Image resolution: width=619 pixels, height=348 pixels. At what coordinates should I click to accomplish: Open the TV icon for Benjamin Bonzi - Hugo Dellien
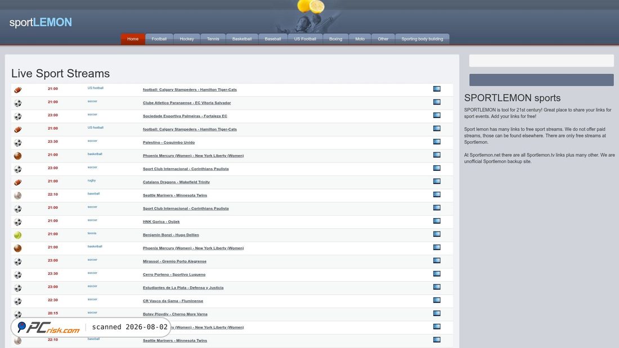(x=437, y=234)
